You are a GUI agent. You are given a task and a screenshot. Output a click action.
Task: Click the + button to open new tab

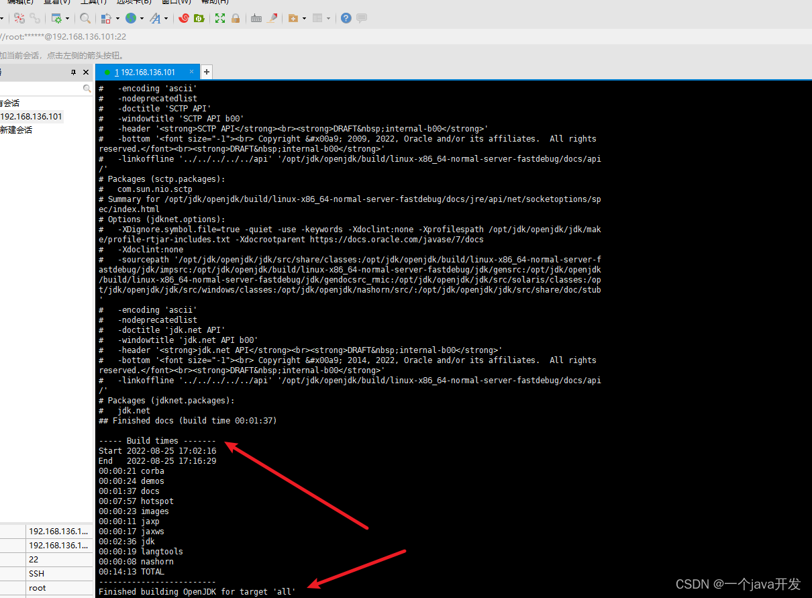click(207, 71)
